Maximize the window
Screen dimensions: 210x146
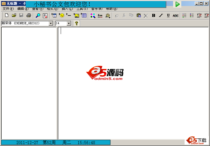coord(201,4)
